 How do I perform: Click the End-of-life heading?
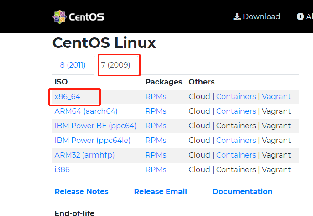pos(74,213)
